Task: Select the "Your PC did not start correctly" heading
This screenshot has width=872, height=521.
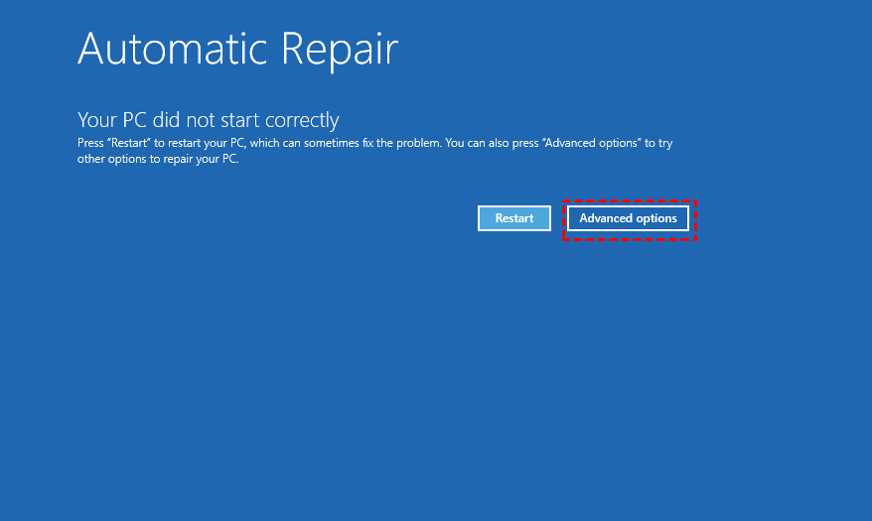Action: [x=208, y=120]
